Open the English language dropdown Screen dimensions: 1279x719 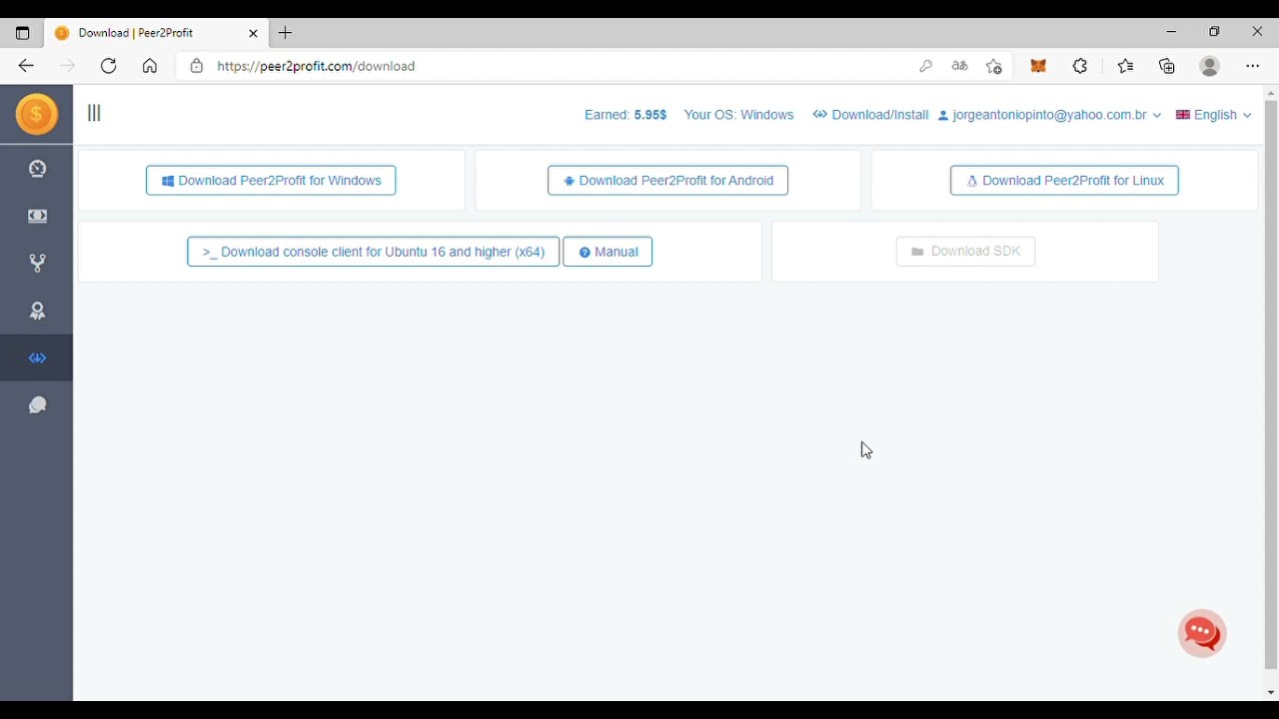pos(1213,115)
